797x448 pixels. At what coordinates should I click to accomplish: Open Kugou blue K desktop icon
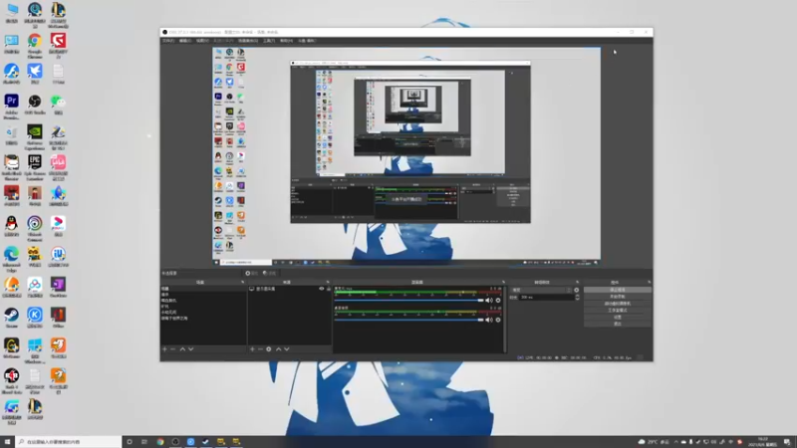(x=35, y=315)
